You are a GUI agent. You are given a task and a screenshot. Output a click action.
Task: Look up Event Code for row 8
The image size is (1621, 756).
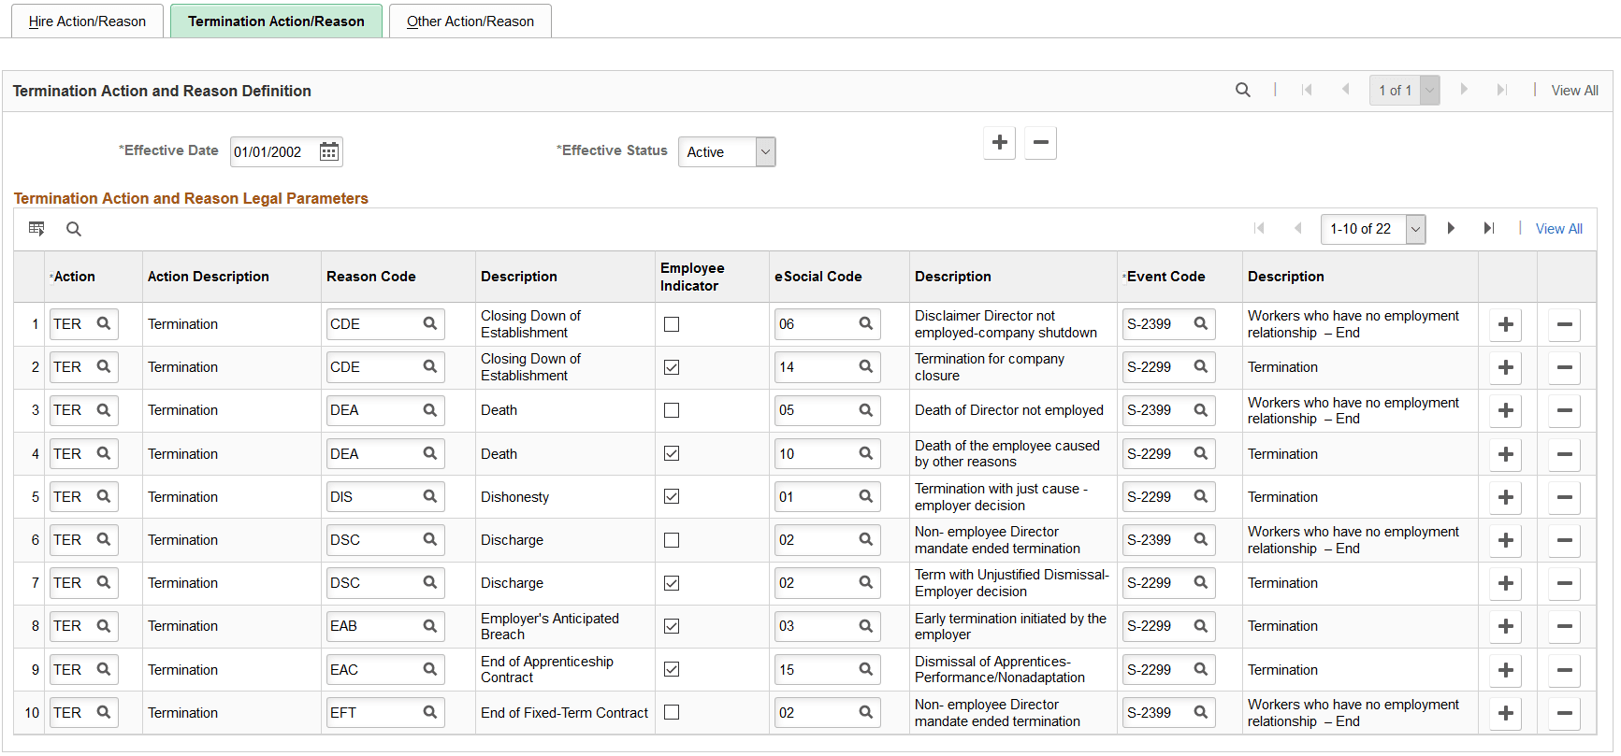point(1201,626)
